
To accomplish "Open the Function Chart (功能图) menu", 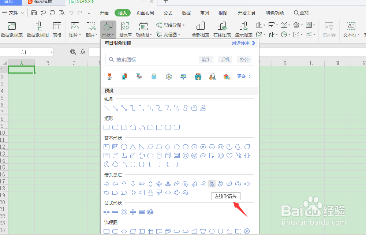I will [x=144, y=30].
